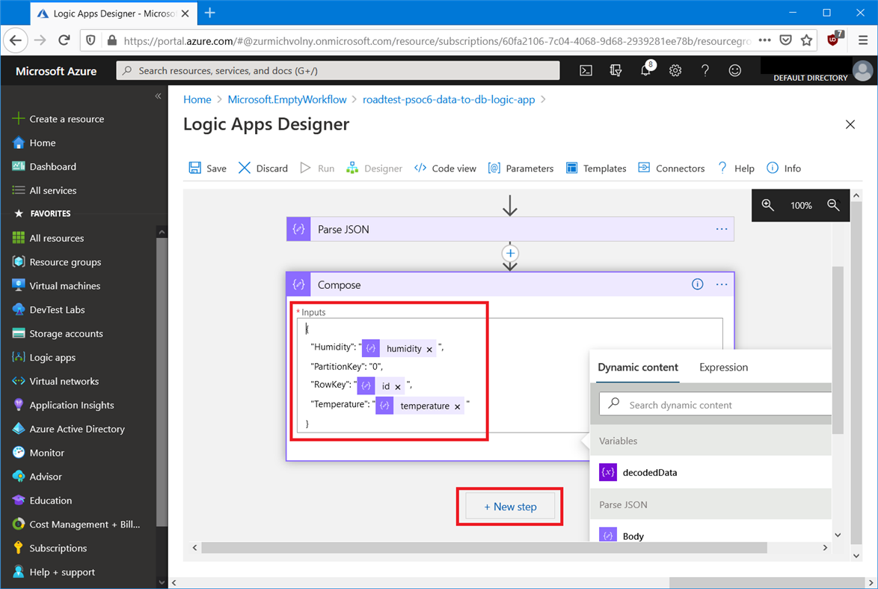Image resolution: width=878 pixels, height=589 pixels.
Task: Switch to Code view
Action: click(x=446, y=168)
